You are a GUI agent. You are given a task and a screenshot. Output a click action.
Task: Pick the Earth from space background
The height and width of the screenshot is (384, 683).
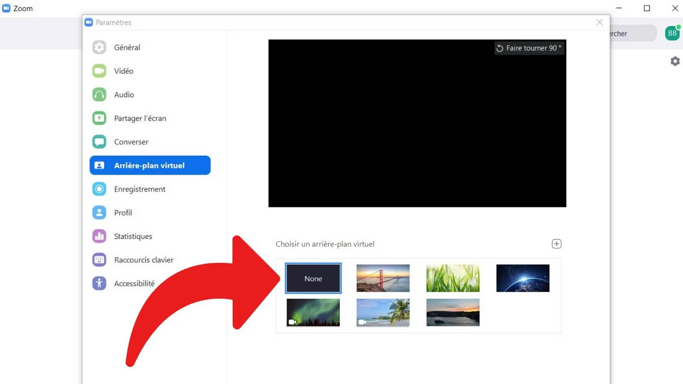point(522,278)
